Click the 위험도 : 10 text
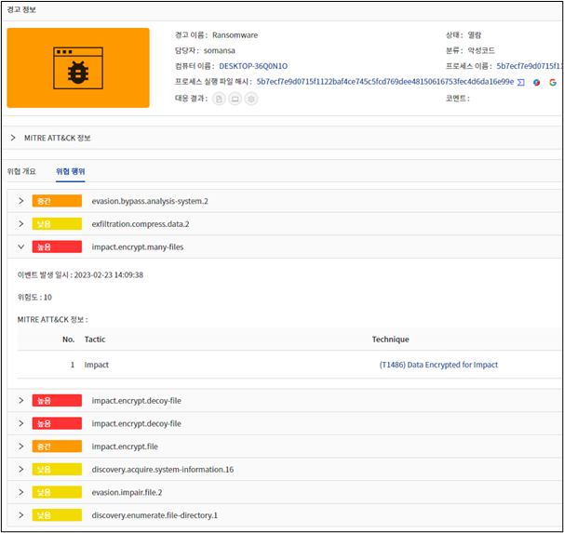Image resolution: width=564 pixels, height=533 pixels. [34, 298]
